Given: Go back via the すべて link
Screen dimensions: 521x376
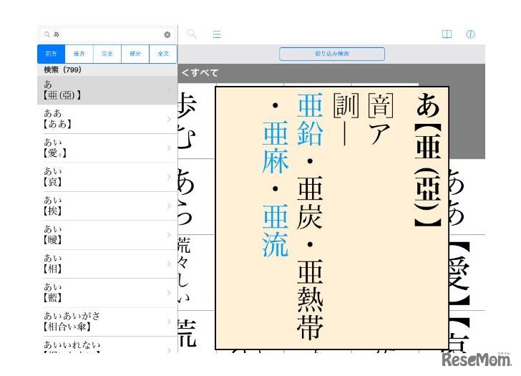Looking at the screenshot, I should 200,73.
